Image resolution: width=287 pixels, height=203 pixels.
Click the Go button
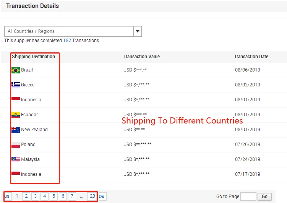tap(264, 197)
